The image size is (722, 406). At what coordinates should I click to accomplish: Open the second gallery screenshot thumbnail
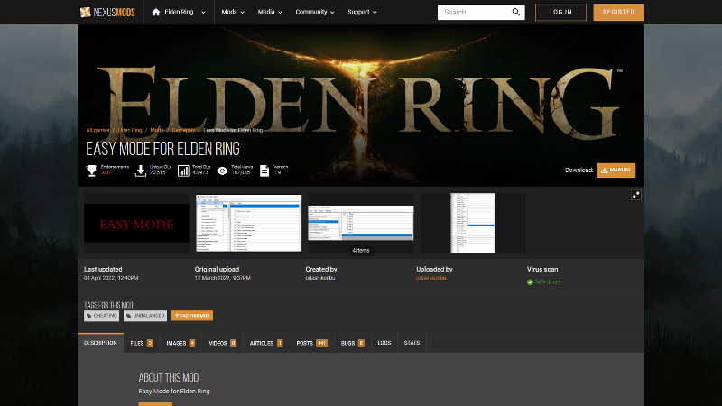(249, 223)
